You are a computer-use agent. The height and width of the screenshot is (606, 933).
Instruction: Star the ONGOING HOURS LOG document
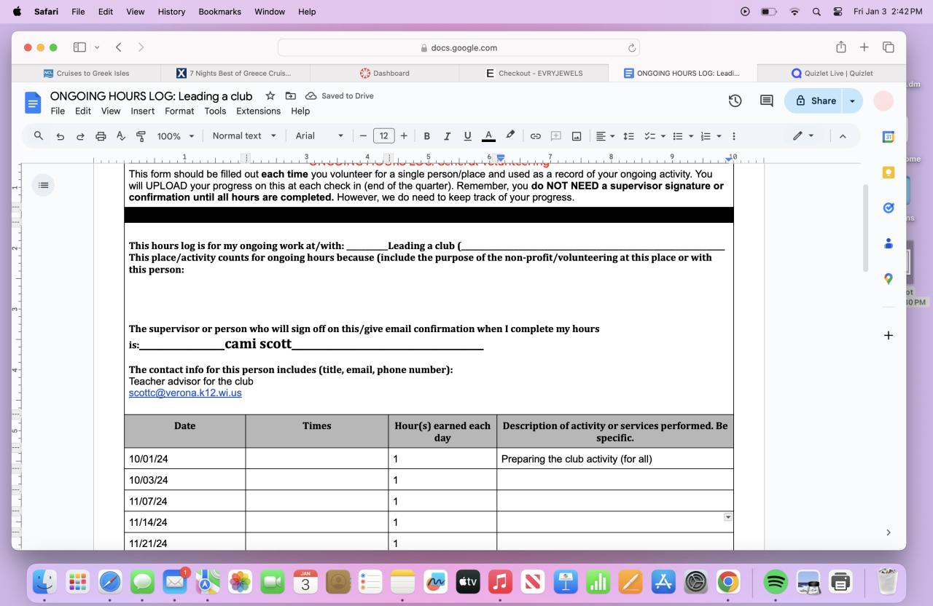tap(270, 96)
